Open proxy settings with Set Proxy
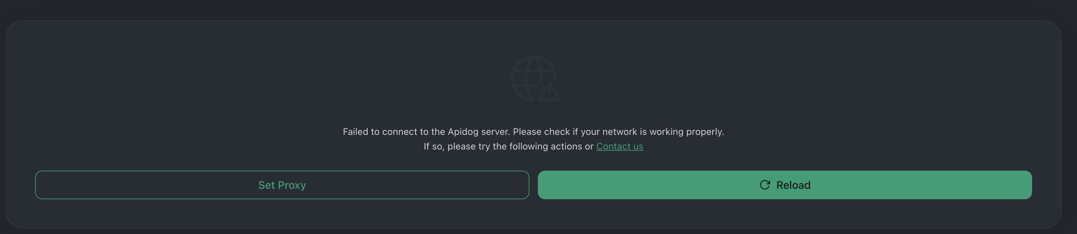 282,185
